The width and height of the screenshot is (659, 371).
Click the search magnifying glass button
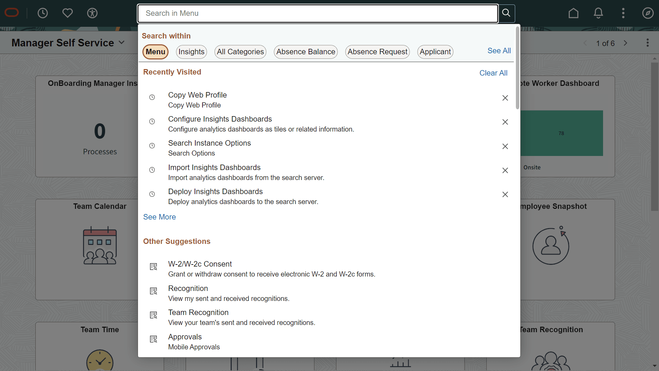click(506, 13)
